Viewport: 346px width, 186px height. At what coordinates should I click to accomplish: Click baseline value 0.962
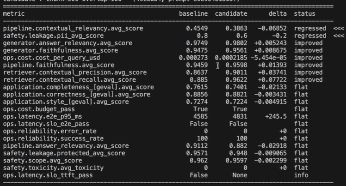coord(199,161)
